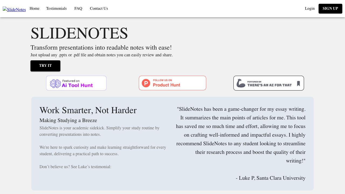Click the 'Work Smarter, Not Harder' heading
345x194 pixels.
click(88, 110)
